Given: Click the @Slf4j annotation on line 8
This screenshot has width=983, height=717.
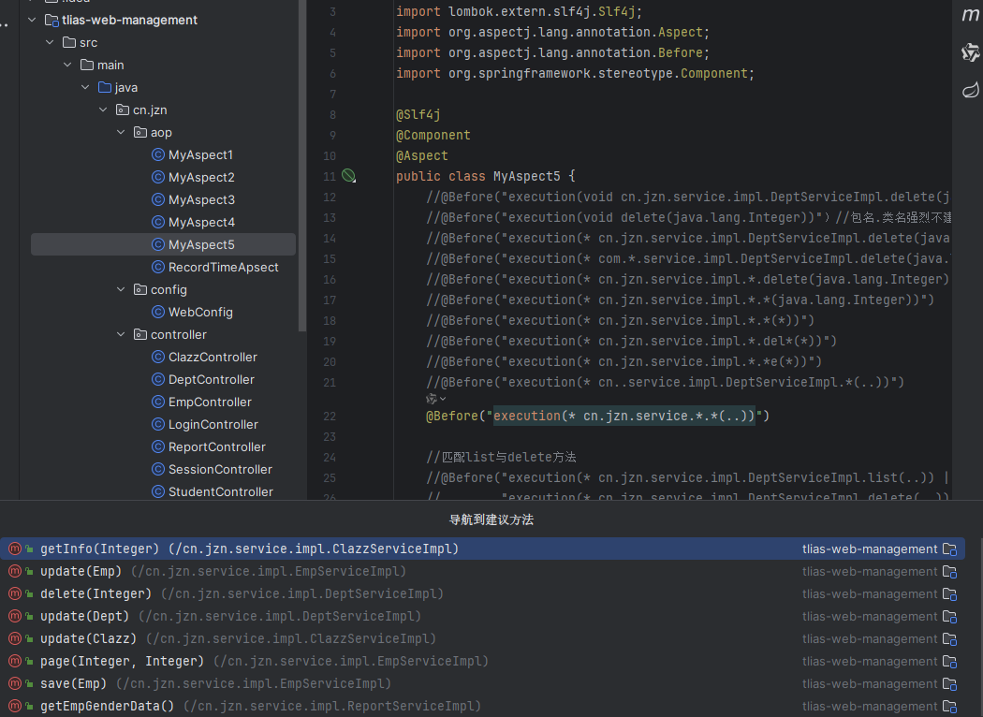Looking at the screenshot, I should [418, 115].
